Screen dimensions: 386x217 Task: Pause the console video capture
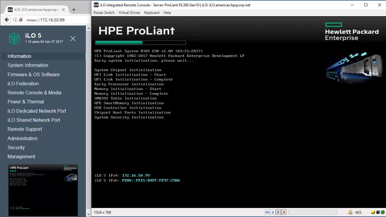pyautogui.click(x=273, y=212)
